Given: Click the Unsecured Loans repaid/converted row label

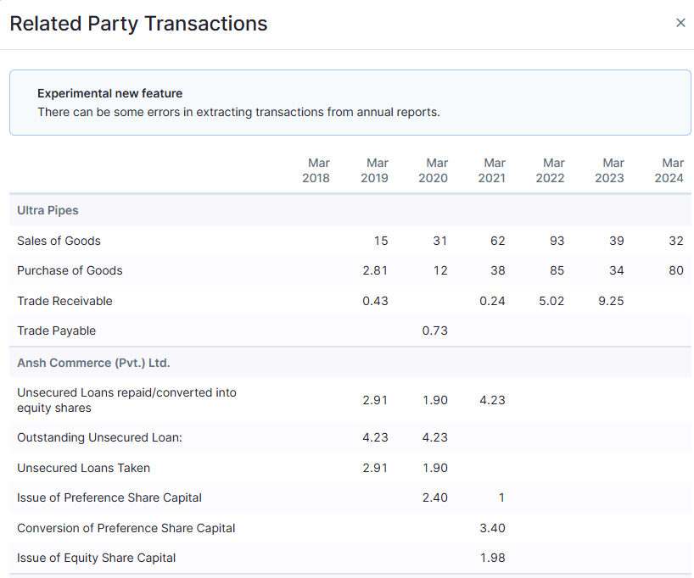Looking at the screenshot, I should pos(126,400).
